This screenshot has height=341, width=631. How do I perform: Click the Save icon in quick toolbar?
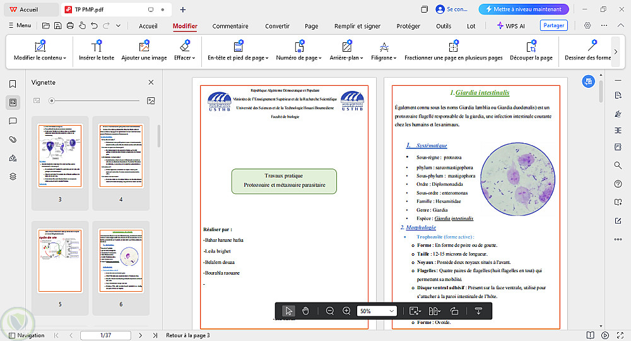[58, 26]
